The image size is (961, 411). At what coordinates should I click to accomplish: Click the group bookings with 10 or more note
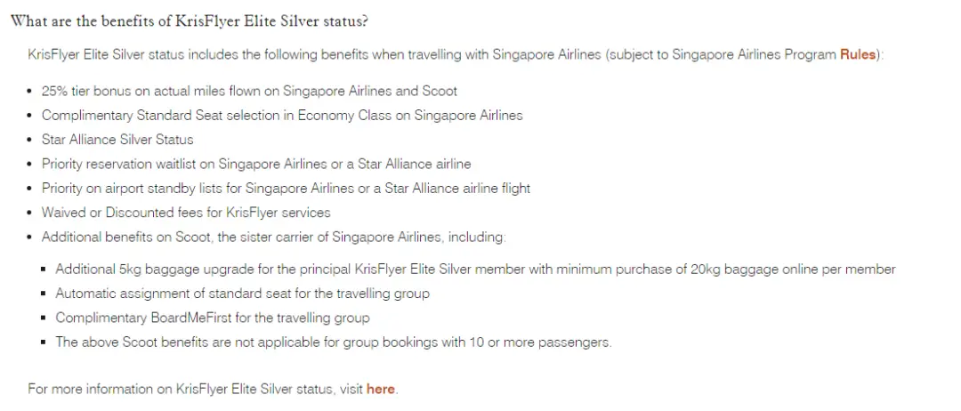334,342
